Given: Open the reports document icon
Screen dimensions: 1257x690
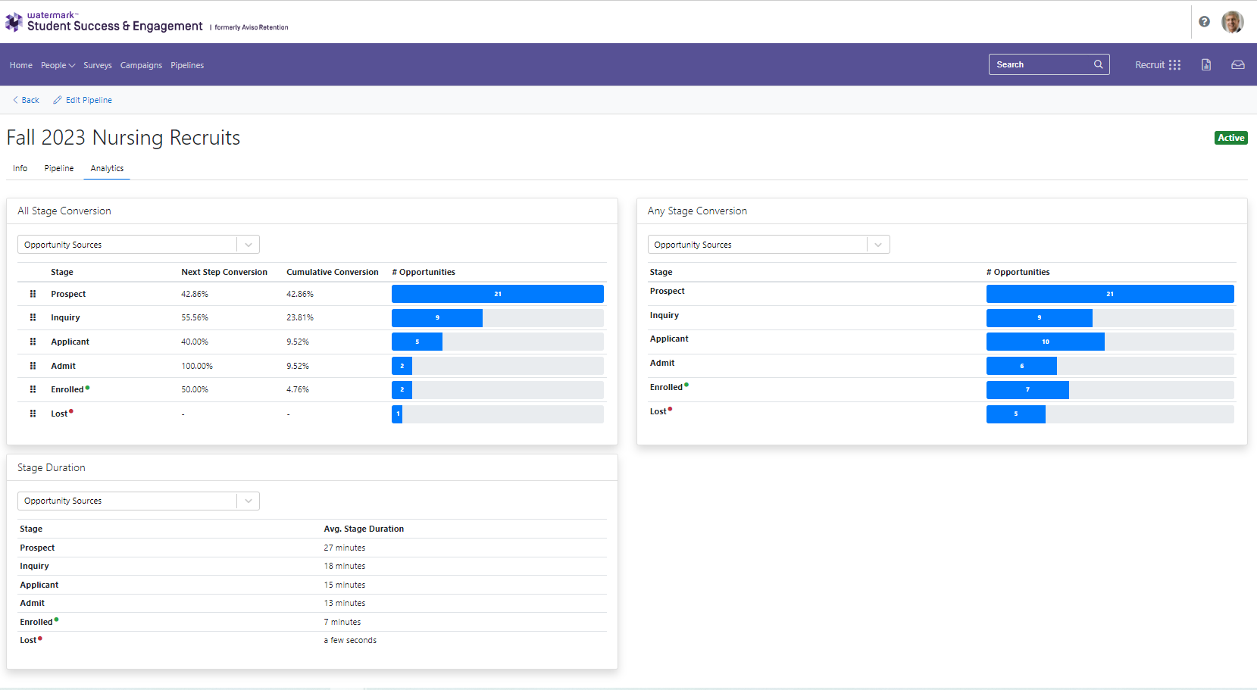Looking at the screenshot, I should [1206, 64].
